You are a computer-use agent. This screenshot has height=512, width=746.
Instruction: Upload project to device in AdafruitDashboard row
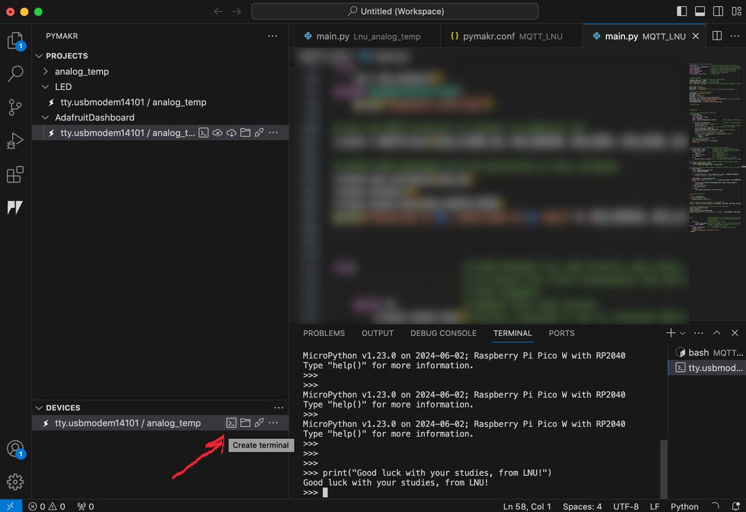(x=218, y=132)
